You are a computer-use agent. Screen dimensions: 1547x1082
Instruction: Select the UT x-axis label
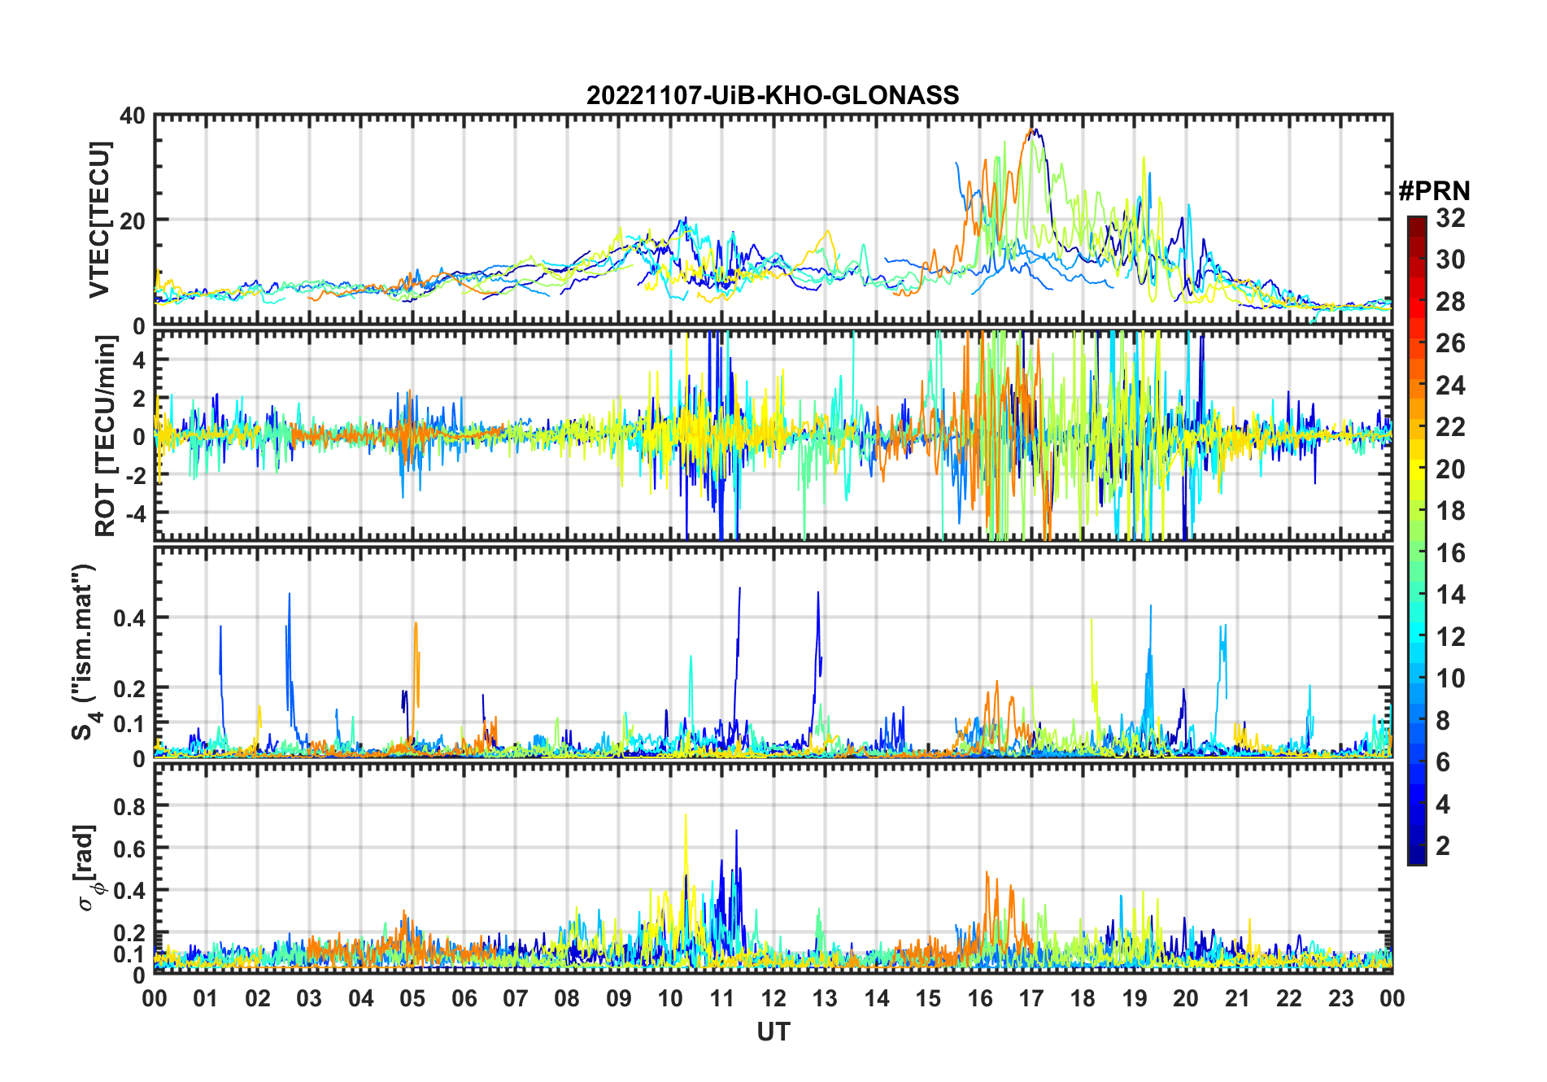pyautogui.click(x=773, y=1032)
